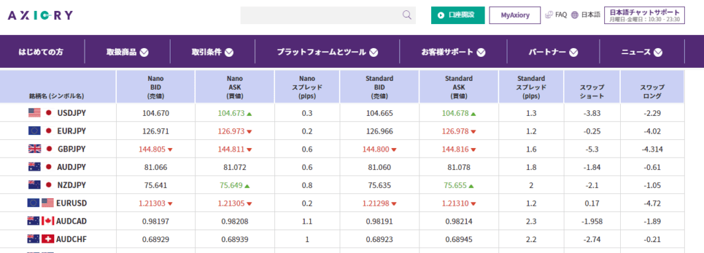
Task: Click the MyAxiory button
Action: [515, 15]
